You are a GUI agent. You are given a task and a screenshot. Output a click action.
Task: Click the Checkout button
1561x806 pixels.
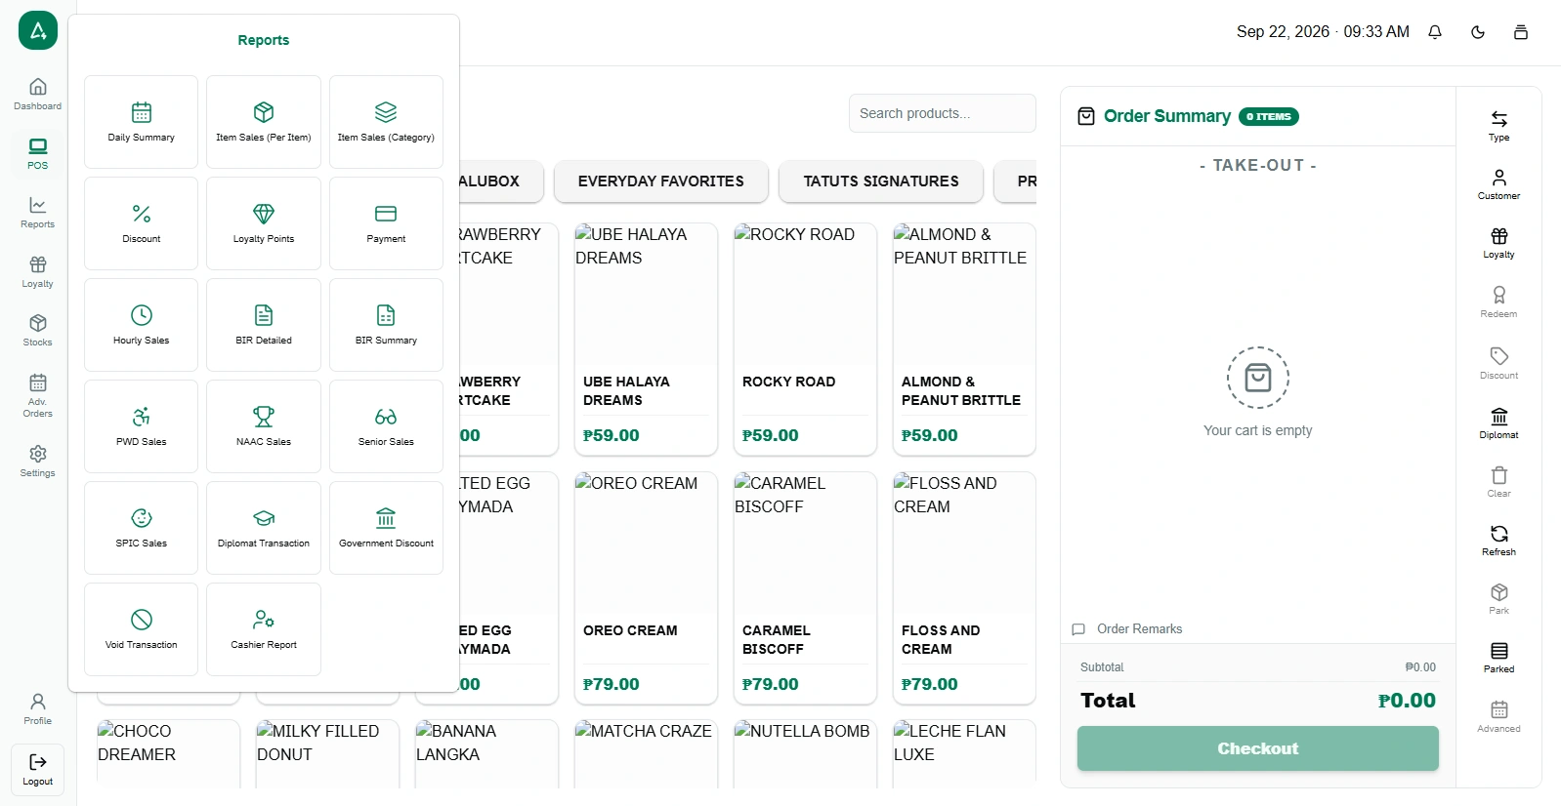pyautogui.click(x=1257, y=748)
